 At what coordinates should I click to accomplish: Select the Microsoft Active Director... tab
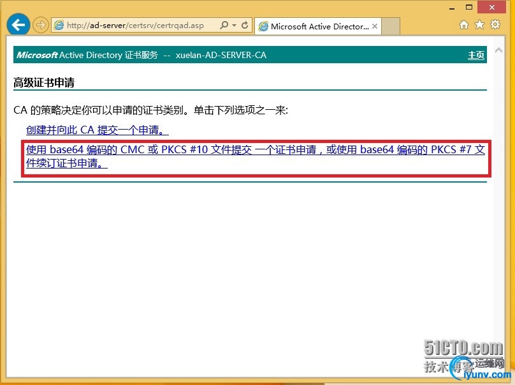[x=318, y=26]
